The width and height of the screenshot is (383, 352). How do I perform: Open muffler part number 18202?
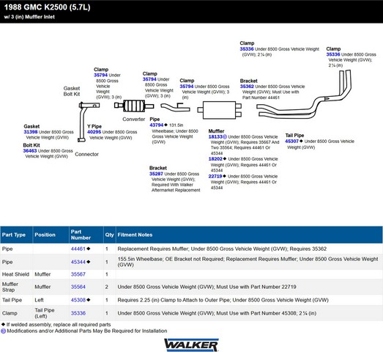pos(215,158)
